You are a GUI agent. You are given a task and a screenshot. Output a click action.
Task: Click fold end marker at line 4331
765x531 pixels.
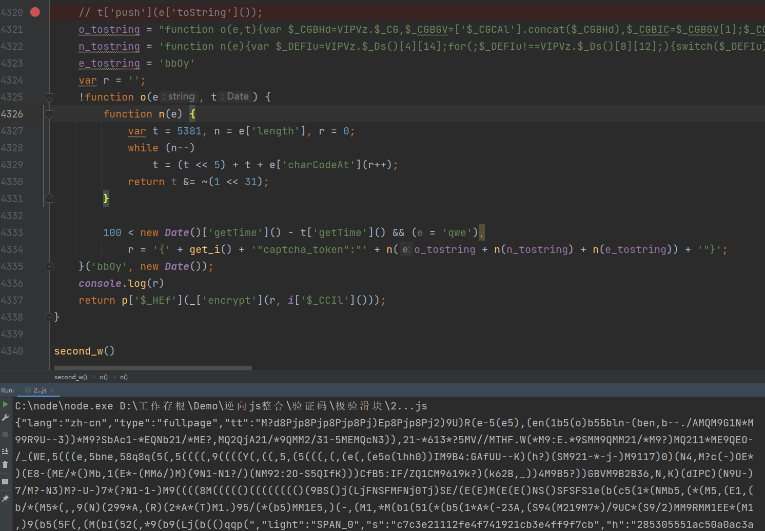pos(49,199)
